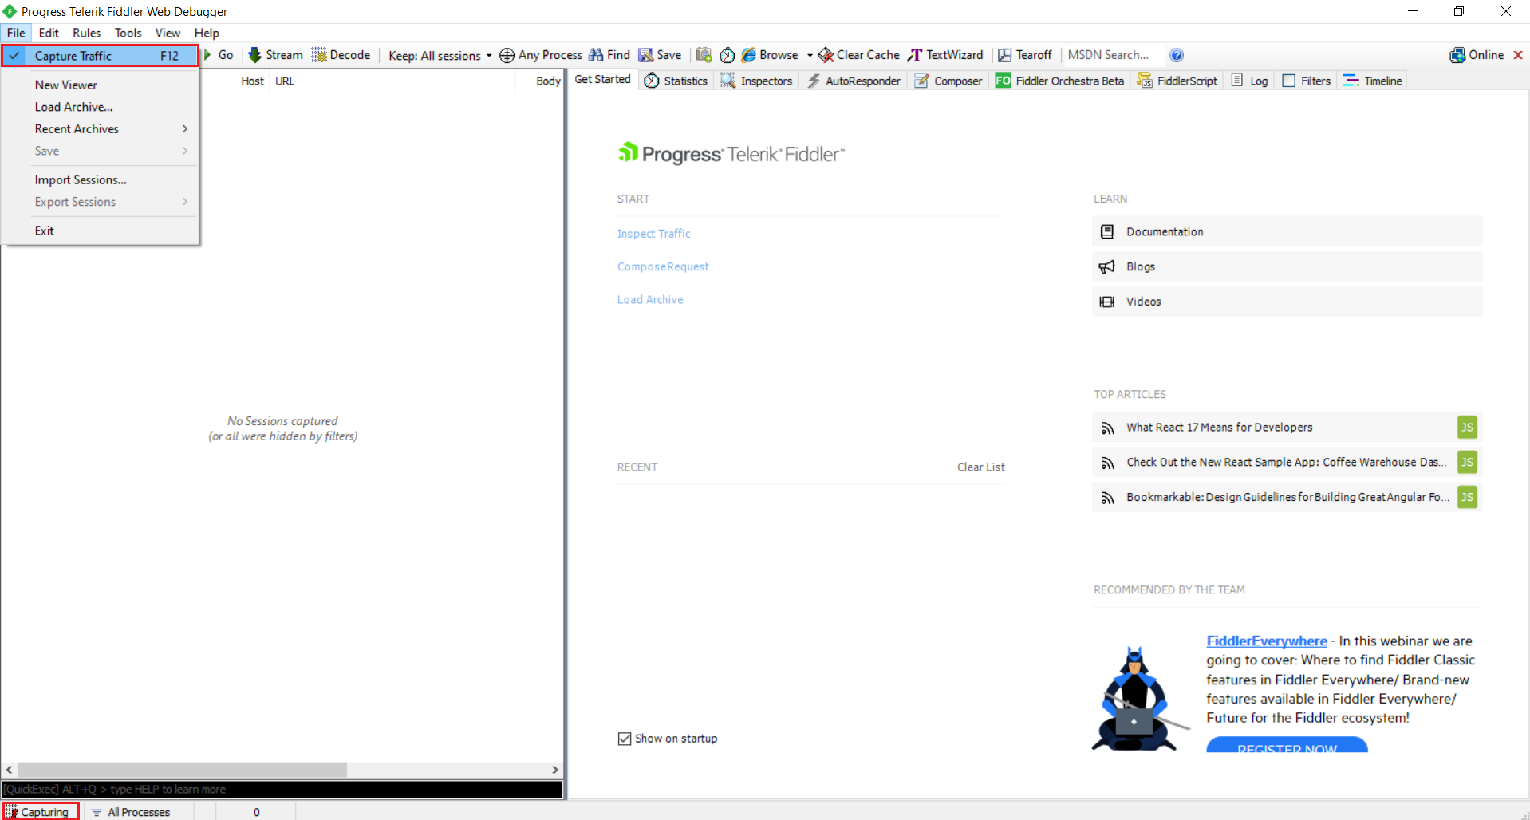Image resolution: width=1530 pixels, height=820 pixels.
Task: Expand the Recent Archives submenu
Action: point(100,129)
